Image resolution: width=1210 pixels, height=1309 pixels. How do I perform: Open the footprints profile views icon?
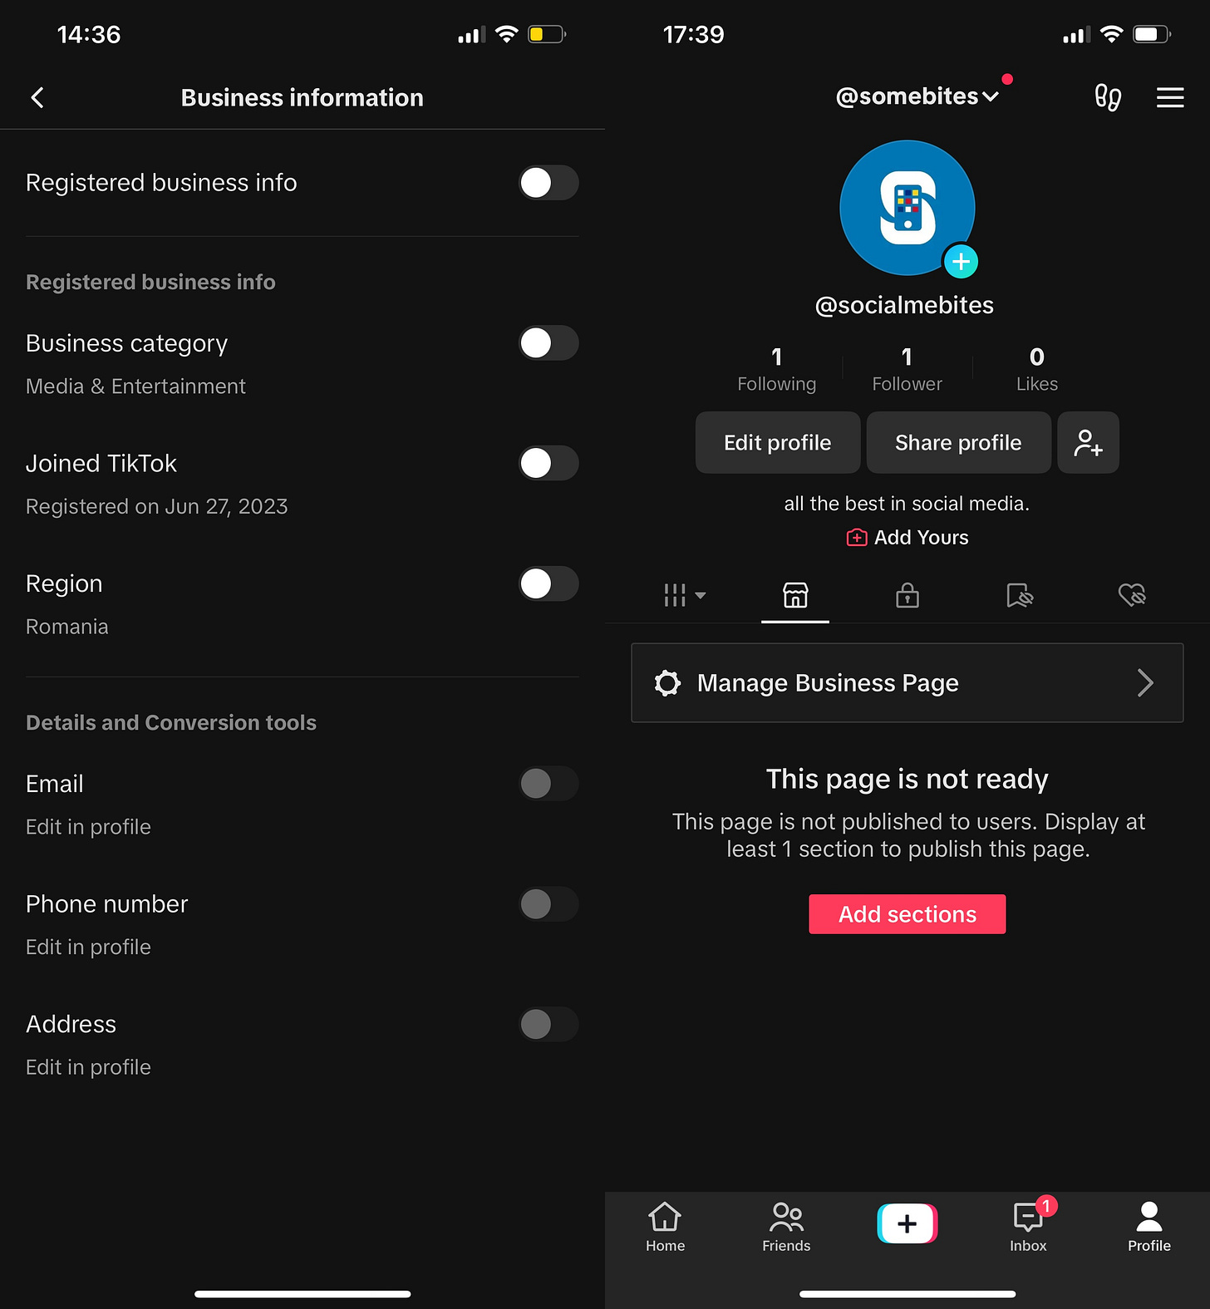[x=1108, y=97]
